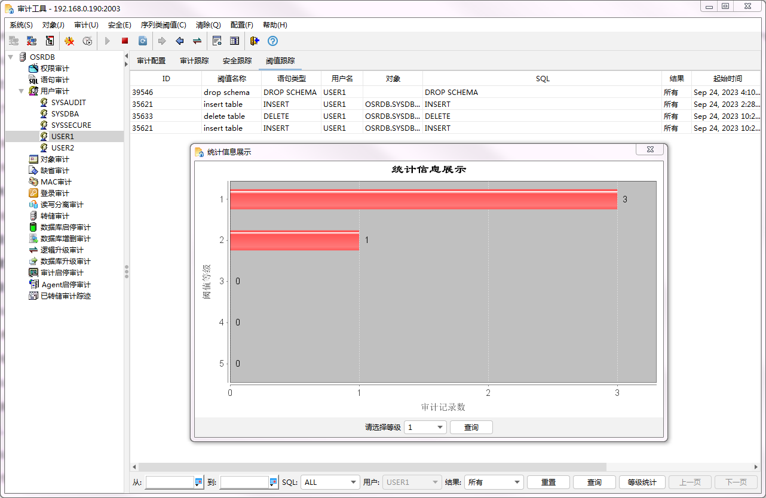Click the 等级统计 button
The width and height of the screenshot is (766, 498).
[x=642, y=482]
